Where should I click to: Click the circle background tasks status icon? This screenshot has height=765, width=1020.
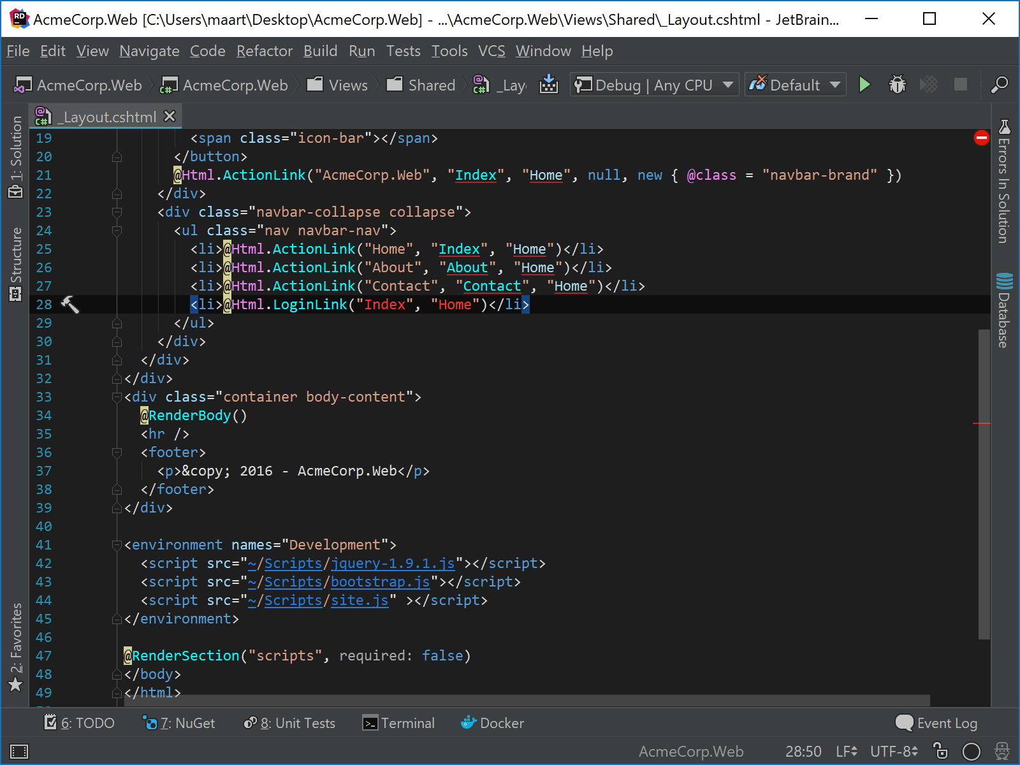971,752
